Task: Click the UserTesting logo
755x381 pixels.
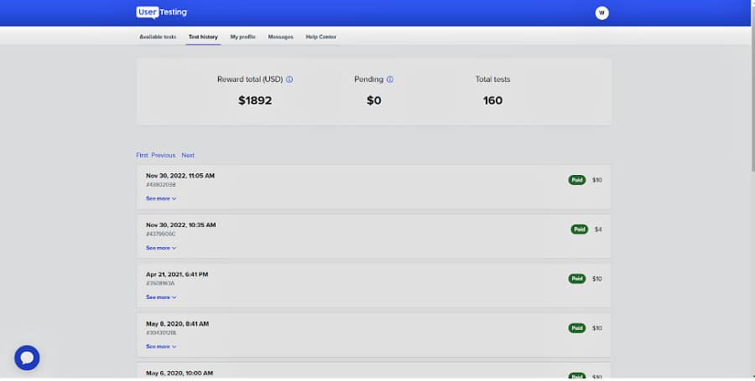Action: click(x=162, y=13)
